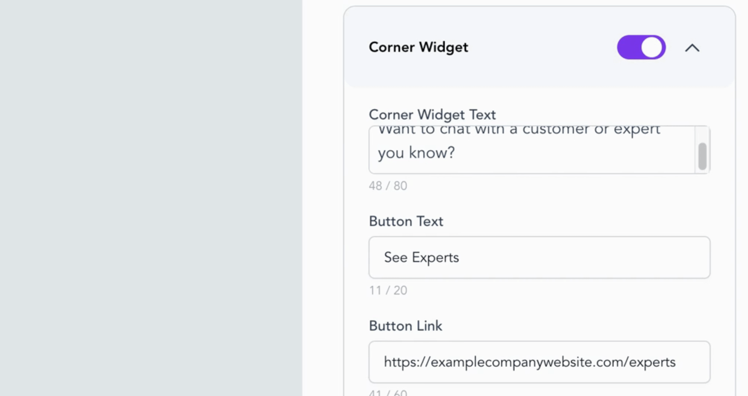Place cursor after "you know?" in widget text
Screen dimensions: 748x396
pyautogui.click(x=456, y=153)
